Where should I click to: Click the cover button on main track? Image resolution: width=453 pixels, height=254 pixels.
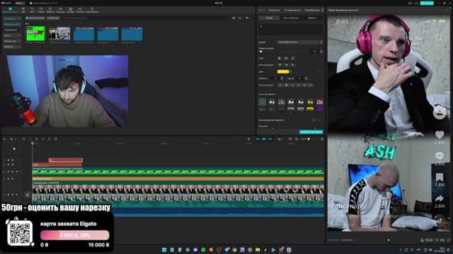(27, 195)
